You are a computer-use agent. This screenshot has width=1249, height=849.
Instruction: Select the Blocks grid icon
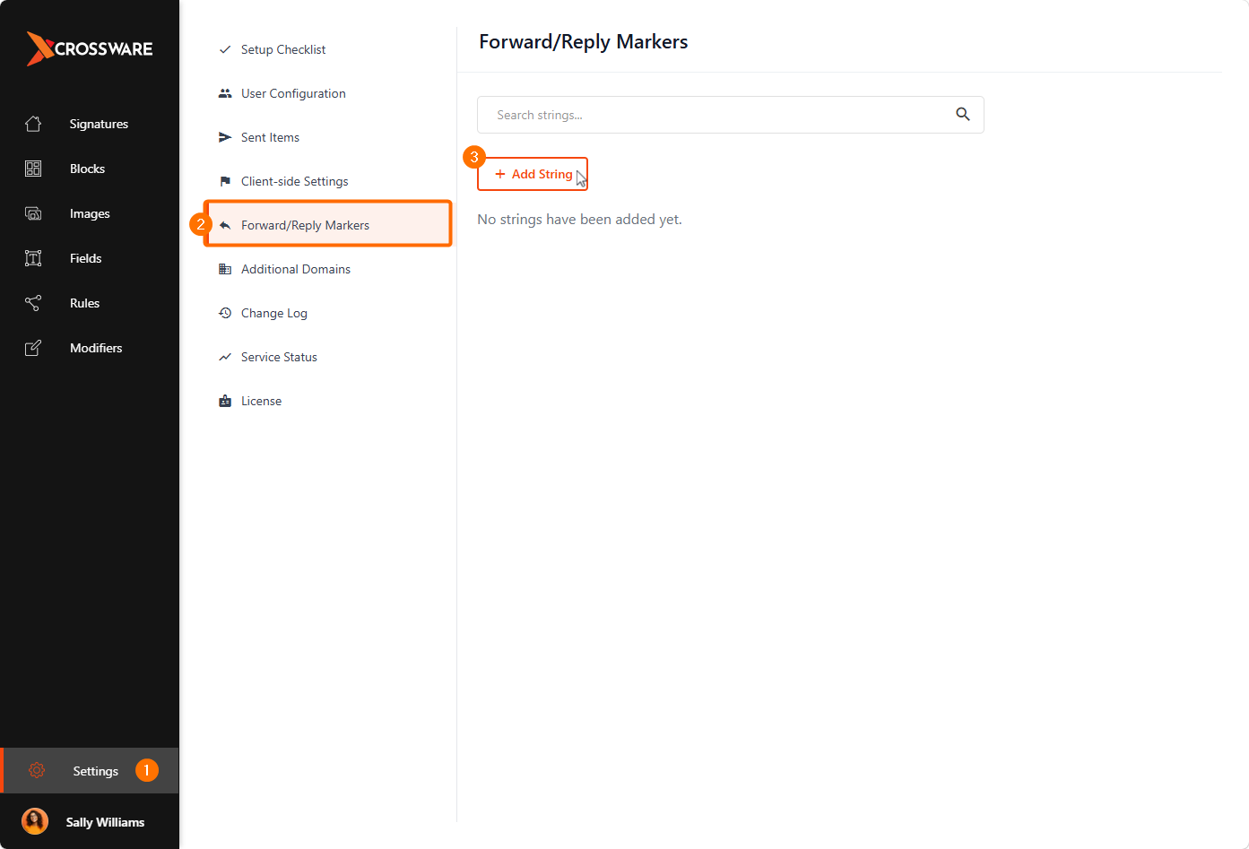(x=33, y=169)
